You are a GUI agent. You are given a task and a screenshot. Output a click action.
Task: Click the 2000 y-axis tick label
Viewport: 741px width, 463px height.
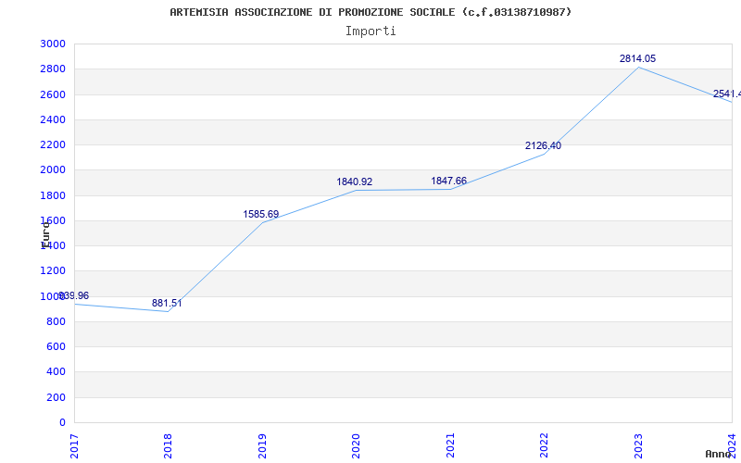click(x=53, y=170)
